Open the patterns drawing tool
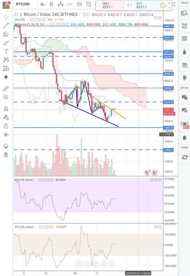Screen dimensions: 190x276 [6, 60]
